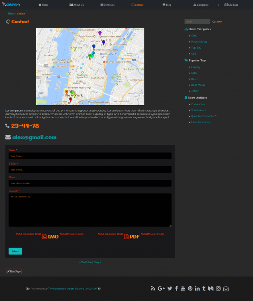Open the Pinterest social icon
Image resolution: width=253 pixels, height=301 pixels.
click(x=190, y=288)
